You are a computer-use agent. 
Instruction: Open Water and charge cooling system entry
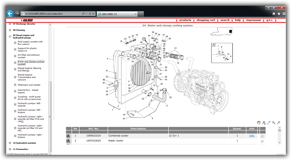31,63
